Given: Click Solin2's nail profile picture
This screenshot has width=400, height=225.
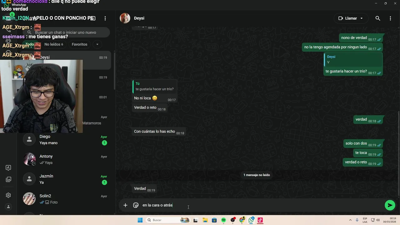Looking at the screenshot, I should click(29, 199).
